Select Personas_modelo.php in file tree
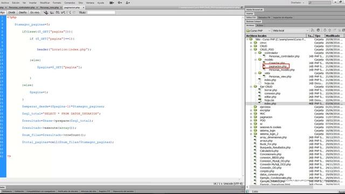Image resolution: width=345 pixels, height=194 pixels. point(281,70)
